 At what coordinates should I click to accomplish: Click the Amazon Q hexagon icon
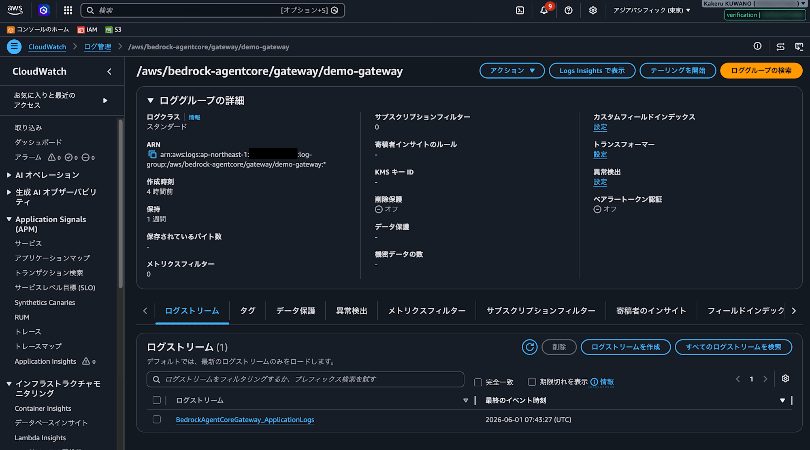tap(44, 10)
